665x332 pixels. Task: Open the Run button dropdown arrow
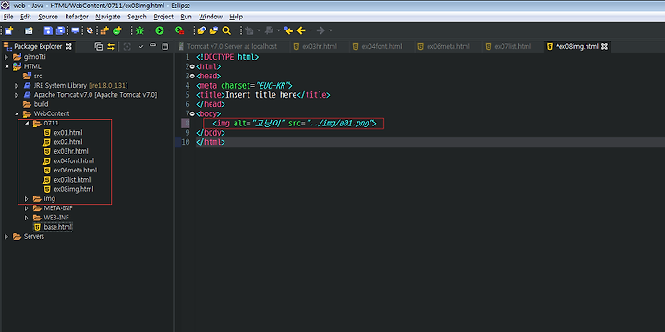pos(169,30)
